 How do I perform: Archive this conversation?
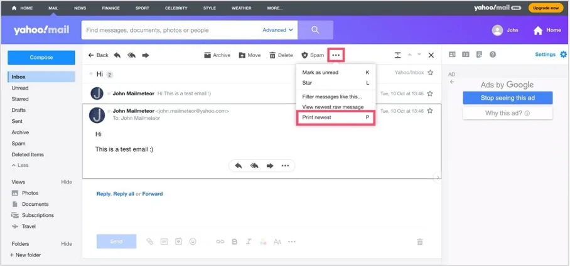217,55
